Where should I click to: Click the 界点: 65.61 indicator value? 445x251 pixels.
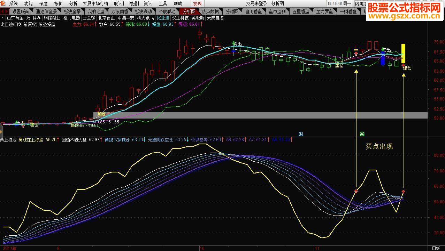coord(190,24)
